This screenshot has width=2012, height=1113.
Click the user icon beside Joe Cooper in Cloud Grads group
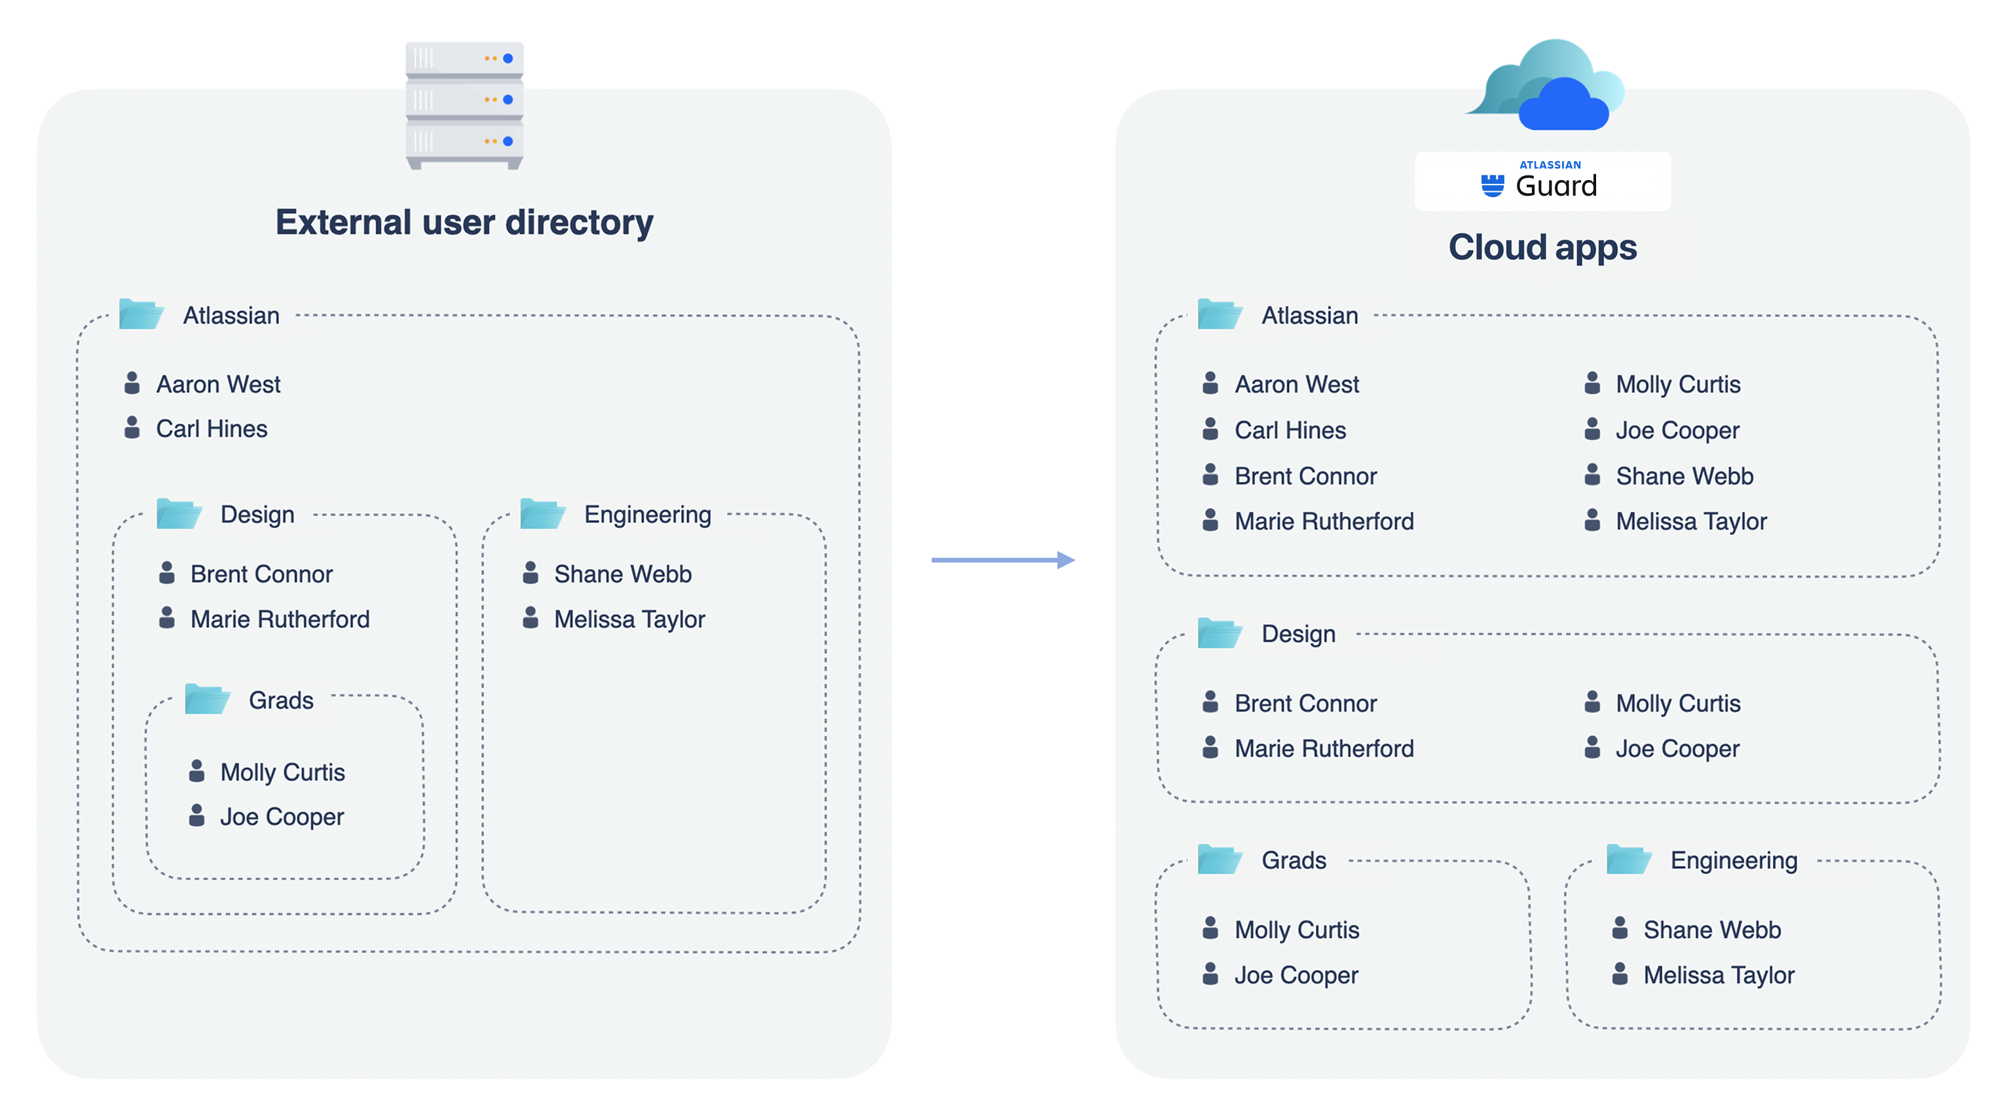pyautogui.click(x=1210, y=974)
